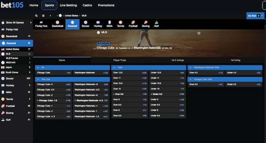Screen dimensions: 266x143
Task: Select Soccer icon in top sports strip
Action: point(86,24)
